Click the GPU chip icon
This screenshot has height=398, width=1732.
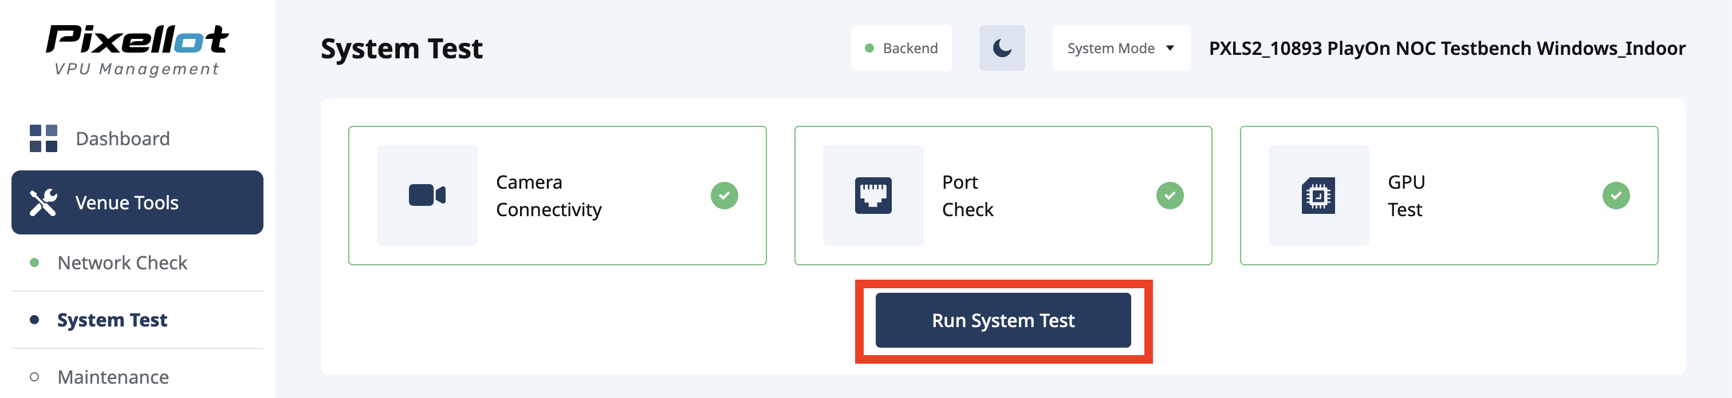(1318, 196)
